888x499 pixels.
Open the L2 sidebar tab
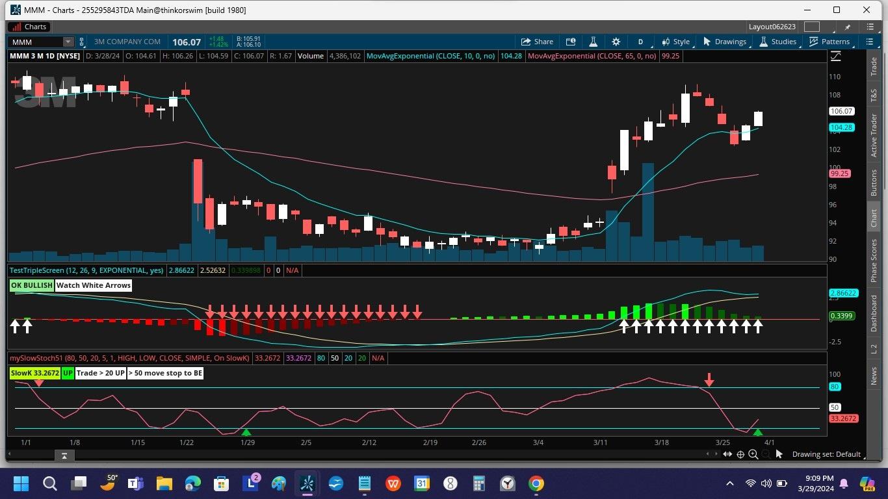874,349
